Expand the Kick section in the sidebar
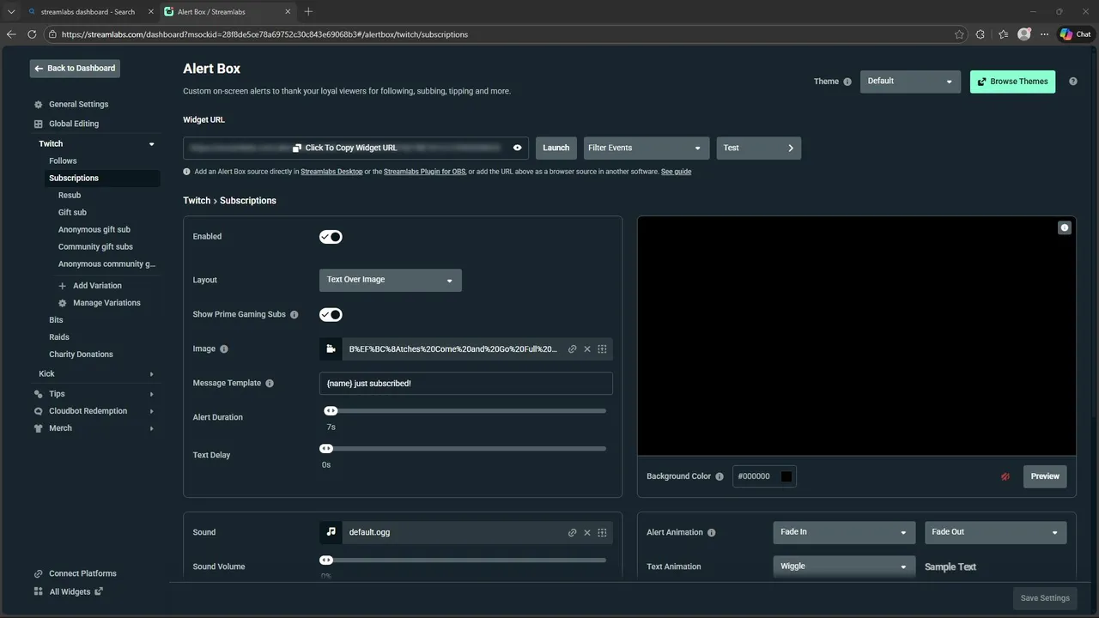The image size is (1099, 618). pyautogui.click(x=152, y=374)
